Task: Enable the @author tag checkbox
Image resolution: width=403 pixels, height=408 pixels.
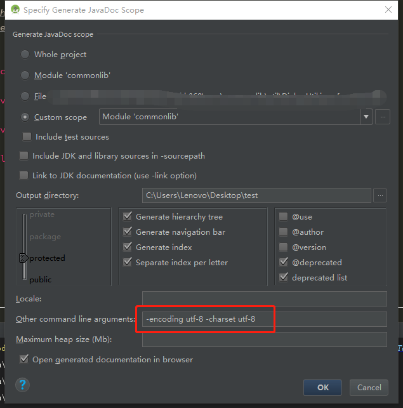Action: tap(284, 232)
